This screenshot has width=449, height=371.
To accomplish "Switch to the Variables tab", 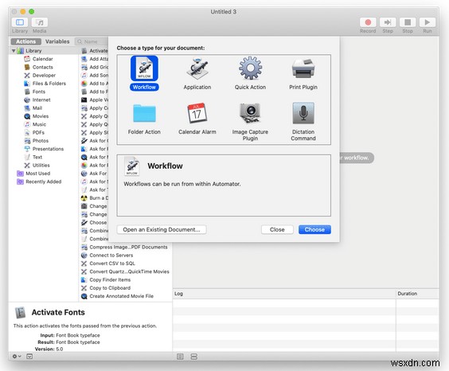I will point(57,41).
